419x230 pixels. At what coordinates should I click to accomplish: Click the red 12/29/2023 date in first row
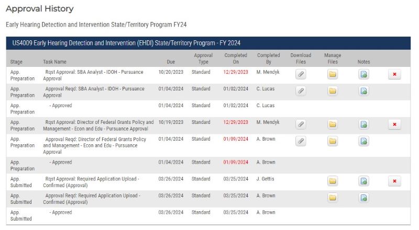236,72
